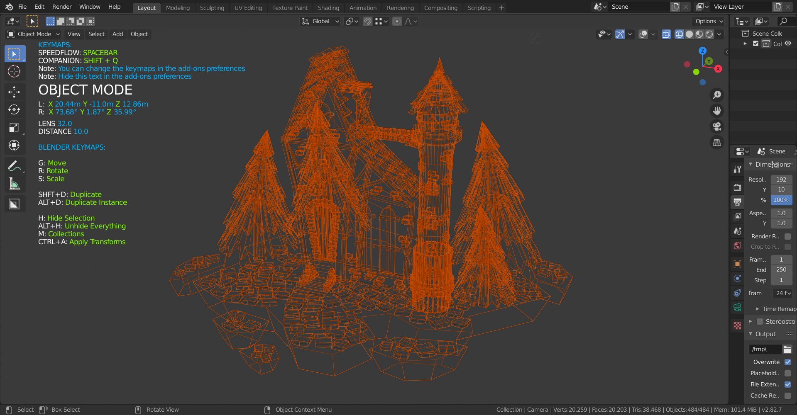The height and width of the screenshot is (415, 797).
Task: Open the shading options dropdown arrow
Action: [719, 34]
